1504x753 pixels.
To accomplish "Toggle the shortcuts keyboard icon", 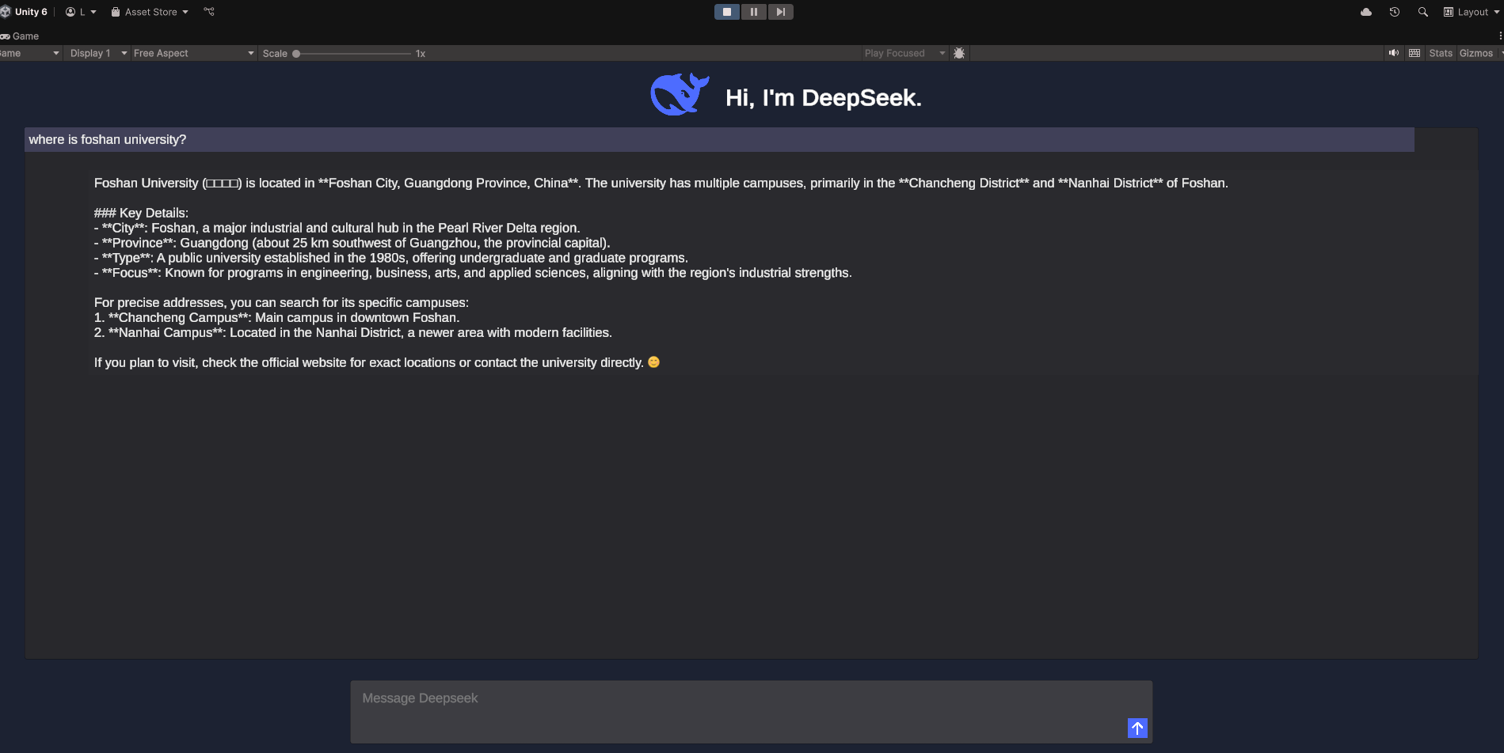I will 1415,53.
